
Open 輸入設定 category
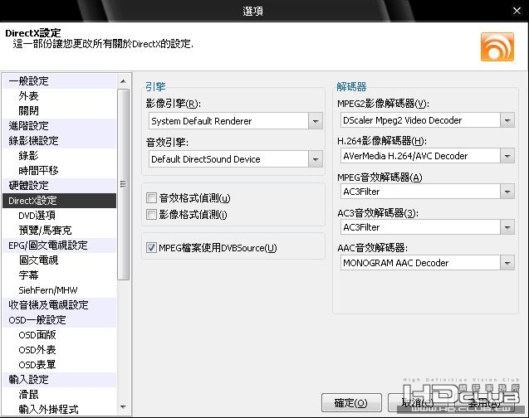(x=60, y=380)
